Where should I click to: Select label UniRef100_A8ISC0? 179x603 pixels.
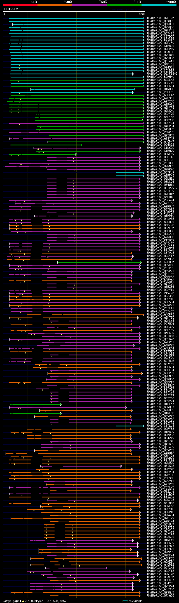(161, 589)
